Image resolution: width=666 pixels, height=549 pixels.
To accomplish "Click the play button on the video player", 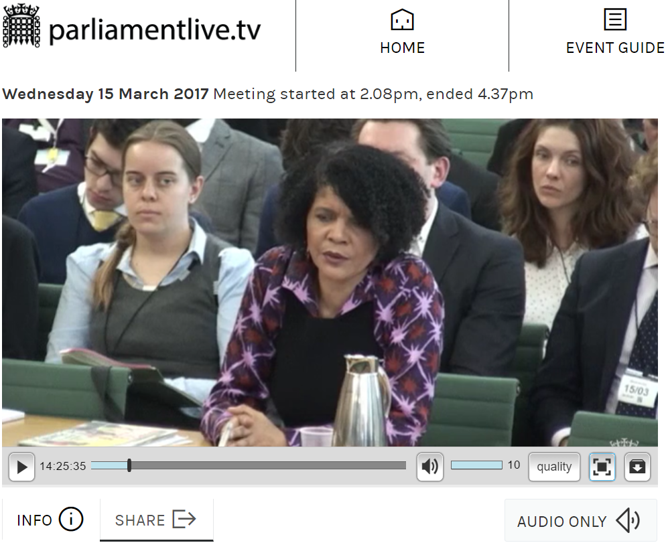I will coord(21,467).
